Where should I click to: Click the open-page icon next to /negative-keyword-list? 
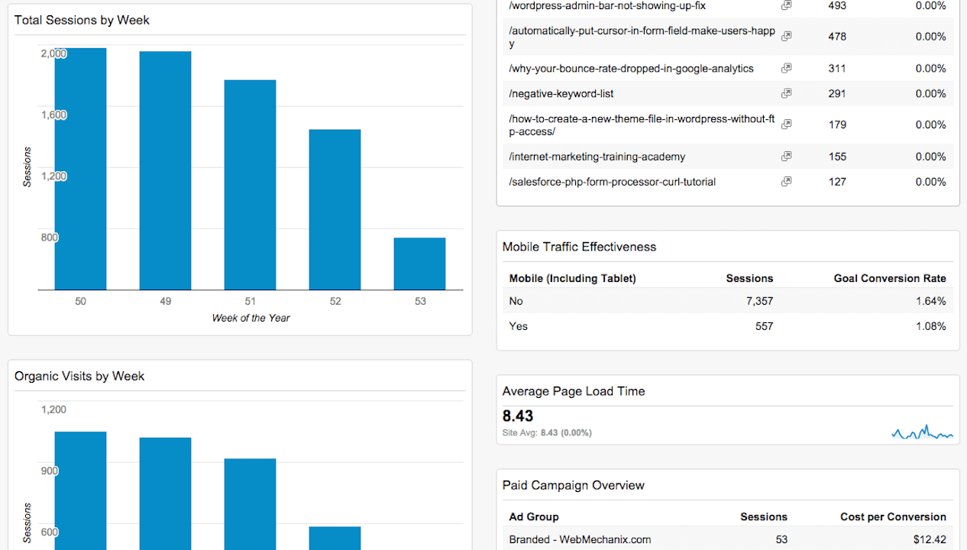[x=786, y=93]
